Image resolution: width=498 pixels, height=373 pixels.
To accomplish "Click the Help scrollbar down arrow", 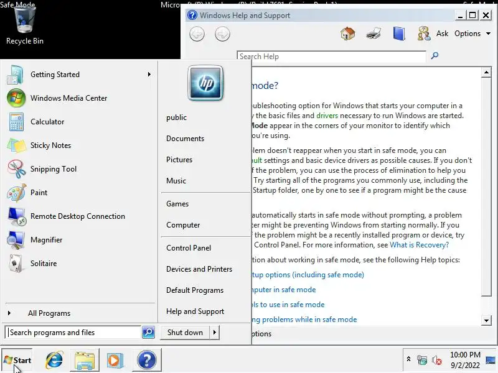I will coord(486,320).
